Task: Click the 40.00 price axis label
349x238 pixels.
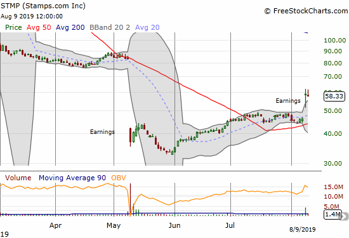Action: coord(333,133)
